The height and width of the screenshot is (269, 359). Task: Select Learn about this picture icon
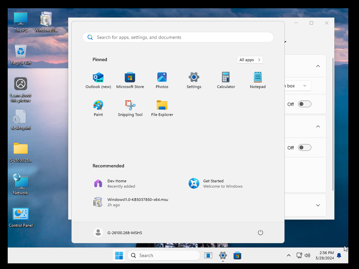pyautogui.click(x=21, y=89)
